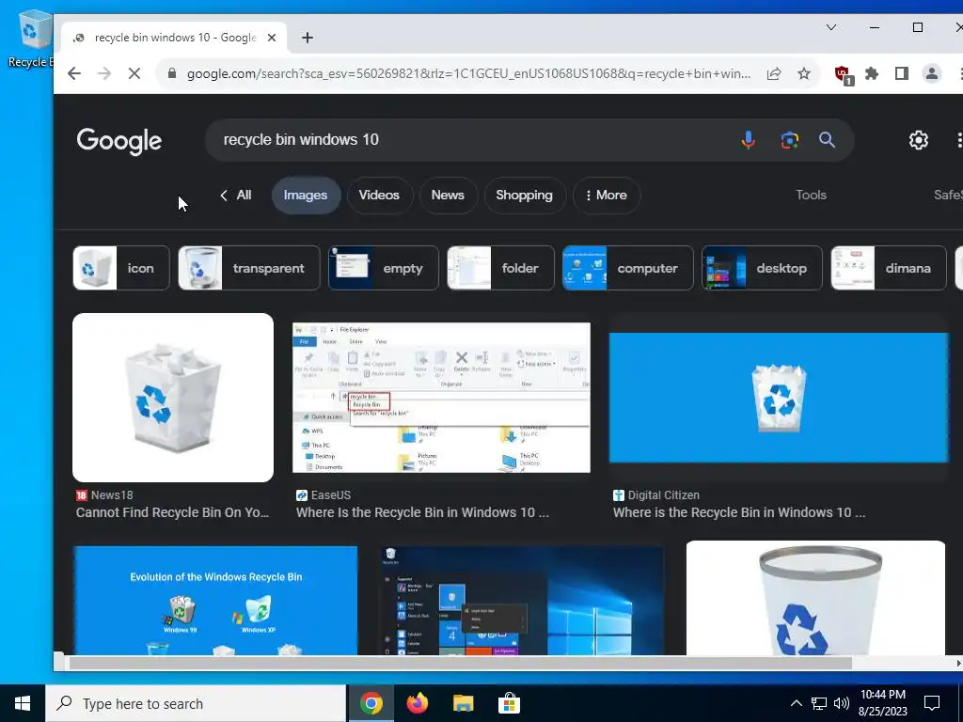Show hidden system tray icons

pos(796,703)
